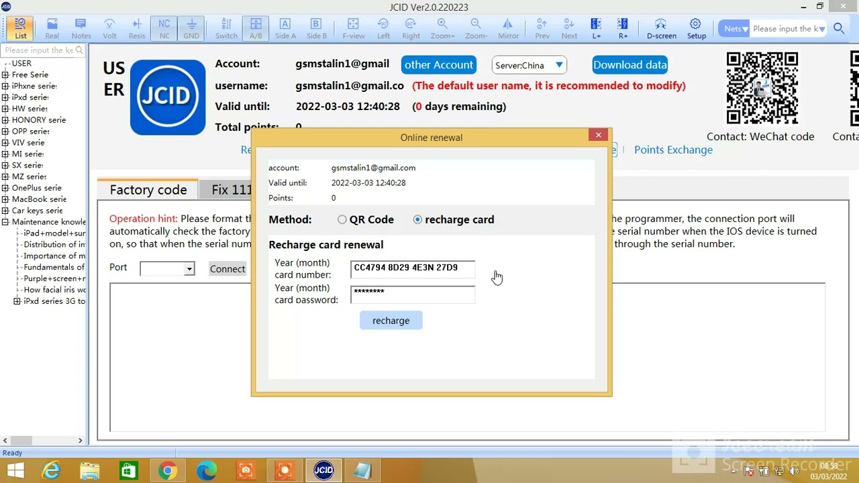The height and width of the screenshot is (483, 859).
Task: Open Internet Explorer from the taskbar
Action: tap(51, 471)
